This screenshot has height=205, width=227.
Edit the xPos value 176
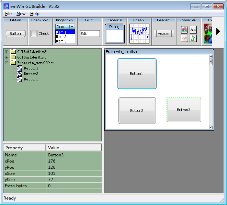74,161
